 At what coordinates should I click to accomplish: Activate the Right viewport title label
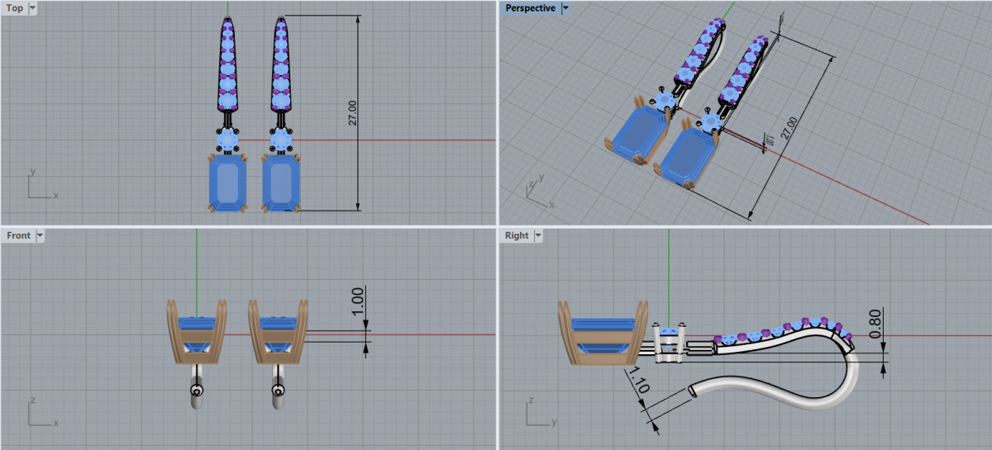click(x=517, y=235)
